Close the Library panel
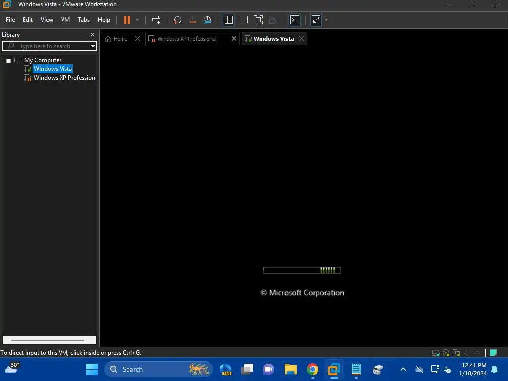Screen dimensions: 508x381 tap(93, 34)
